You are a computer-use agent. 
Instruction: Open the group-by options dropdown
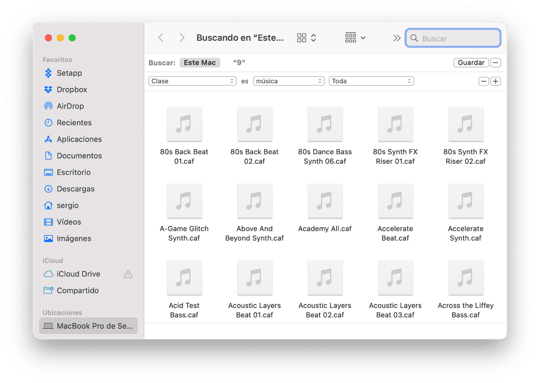355,38
